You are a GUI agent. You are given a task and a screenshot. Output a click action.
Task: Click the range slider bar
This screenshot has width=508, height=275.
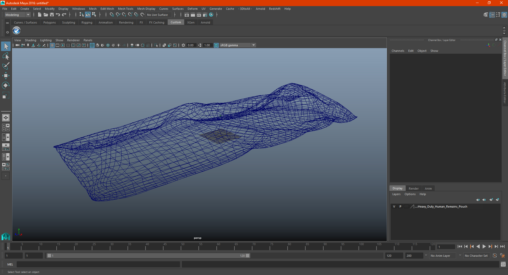tap(148, 256)
